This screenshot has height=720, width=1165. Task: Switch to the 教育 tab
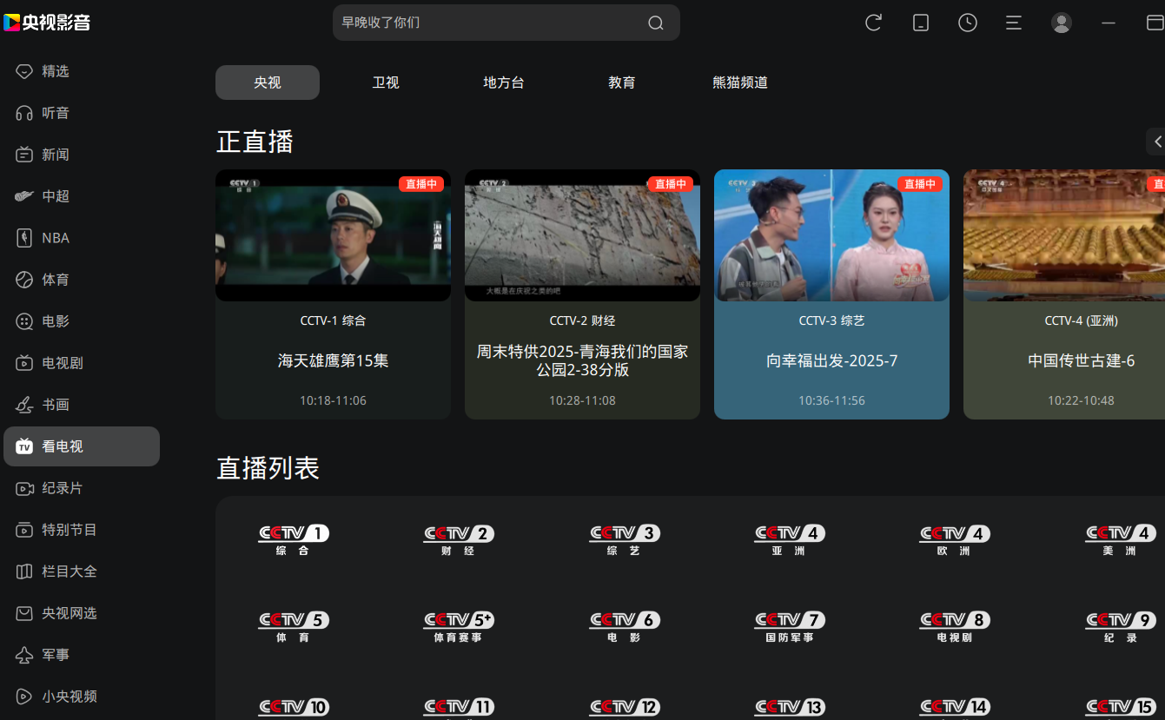pyautogui.click(x=622, y=83)
